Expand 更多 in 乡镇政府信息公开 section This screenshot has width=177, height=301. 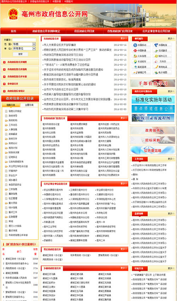(124, 268)
